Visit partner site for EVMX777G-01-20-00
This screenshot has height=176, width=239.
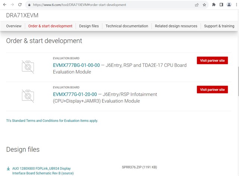click(212, 90)
